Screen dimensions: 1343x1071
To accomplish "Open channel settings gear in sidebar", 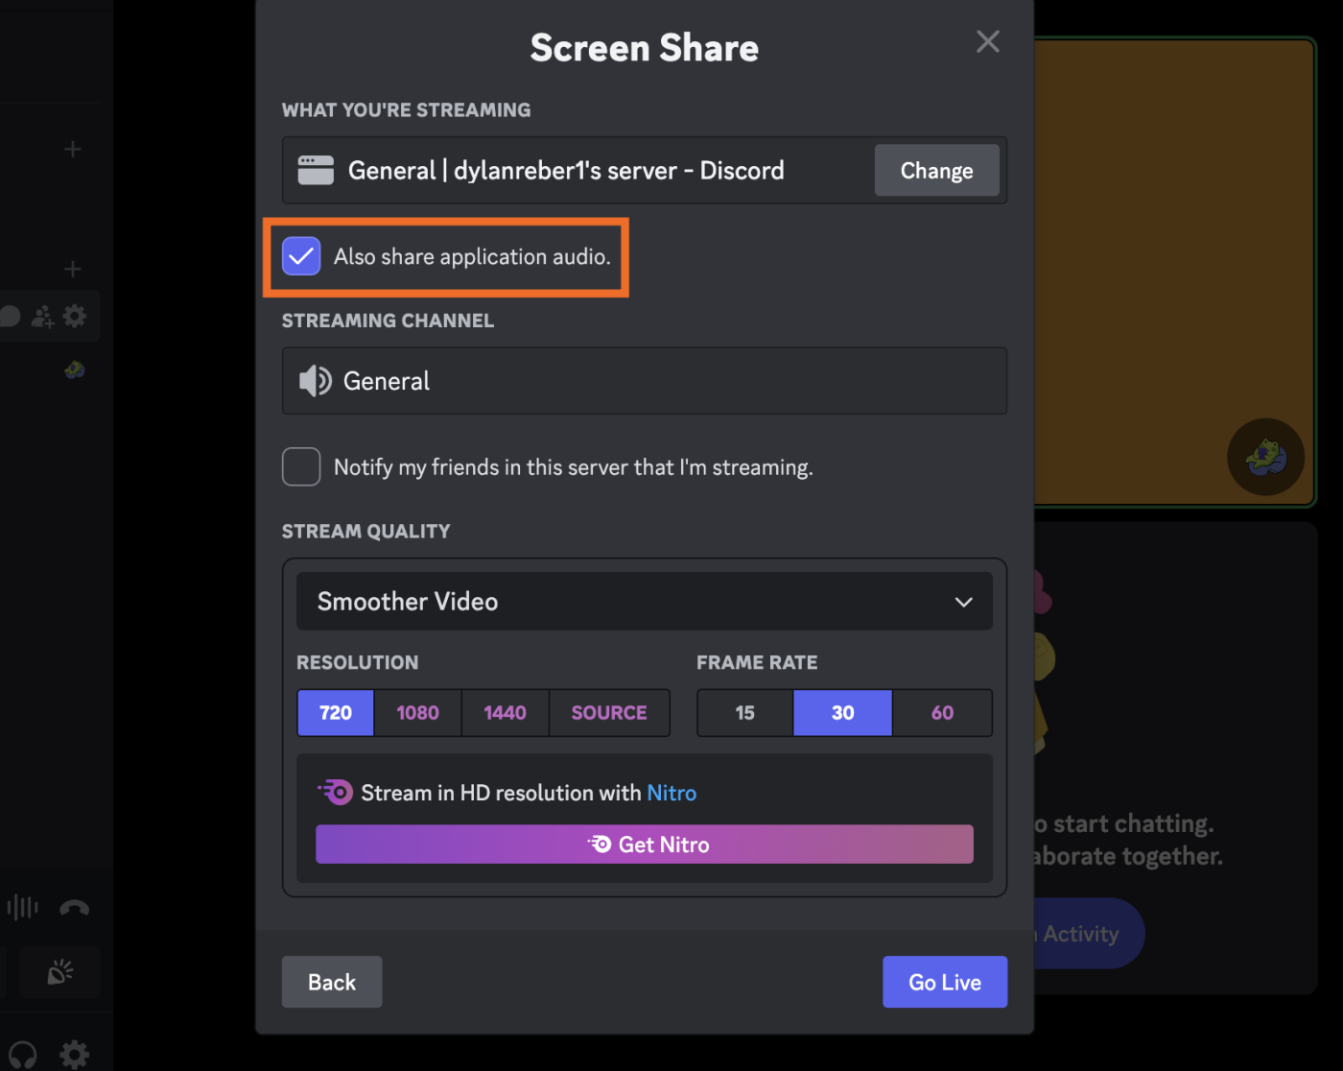I will pyautogui.click(x=74, y=316).
